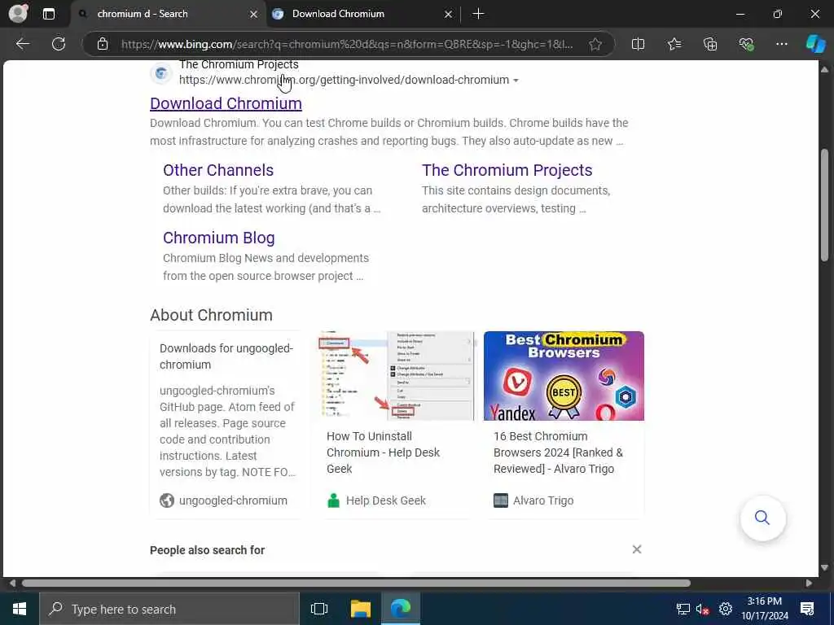Open the network tray icon
This screenshot has width=834, height=625.
(683, 609)
